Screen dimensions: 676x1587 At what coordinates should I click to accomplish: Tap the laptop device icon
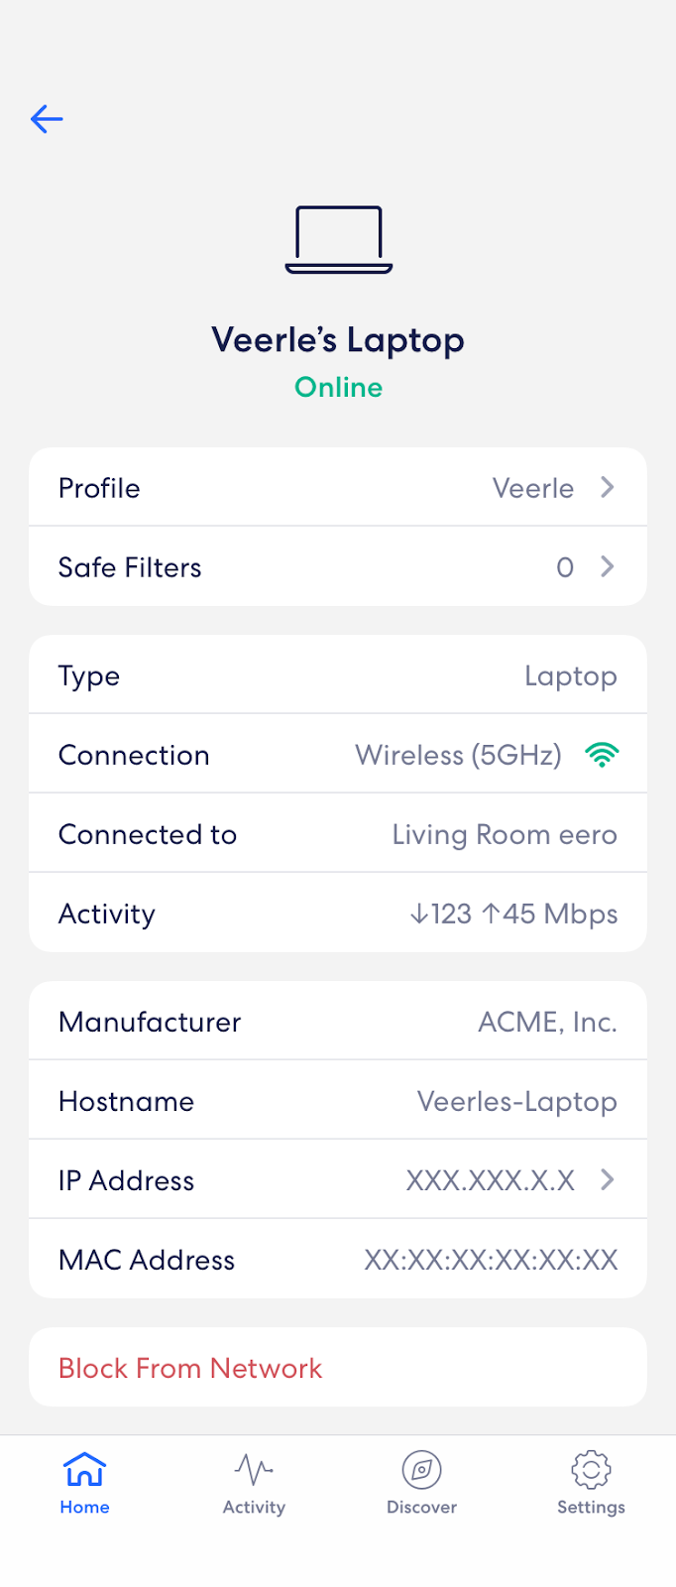(x=338, y=238)
